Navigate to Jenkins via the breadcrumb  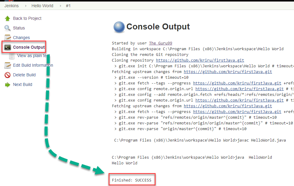[x=12, y=5]
